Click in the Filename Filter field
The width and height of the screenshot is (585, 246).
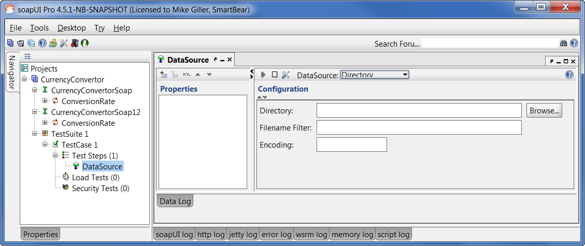click(x=419, y=127)
